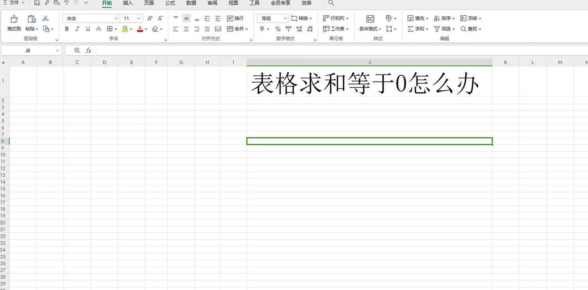Toggle middle vertical alignment
Screen dimensions: 588x290
[186, 18]
